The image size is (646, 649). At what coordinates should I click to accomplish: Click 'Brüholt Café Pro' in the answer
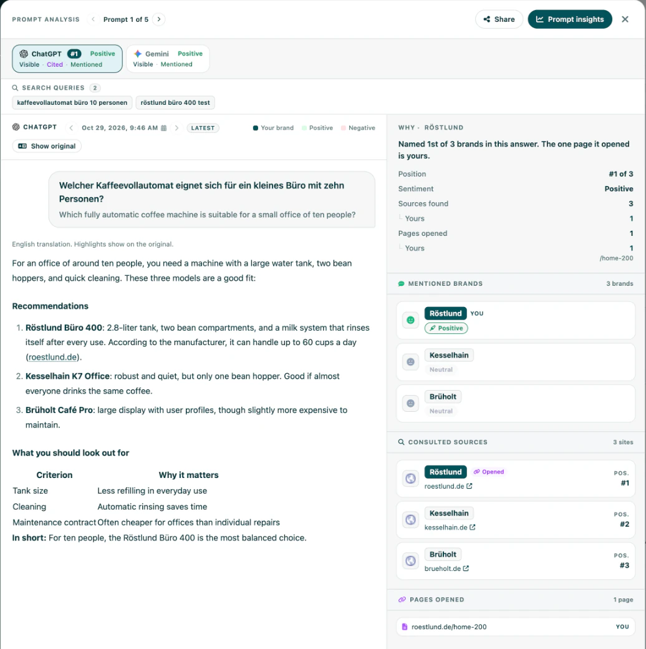[59, 410]
